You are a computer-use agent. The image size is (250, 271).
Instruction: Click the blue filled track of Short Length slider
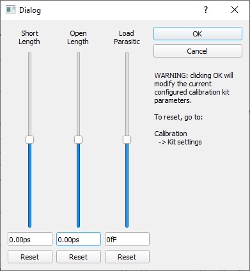[x=29, y=185]
